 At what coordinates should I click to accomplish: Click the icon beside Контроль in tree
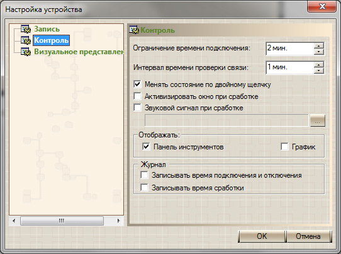click(26, 40)
